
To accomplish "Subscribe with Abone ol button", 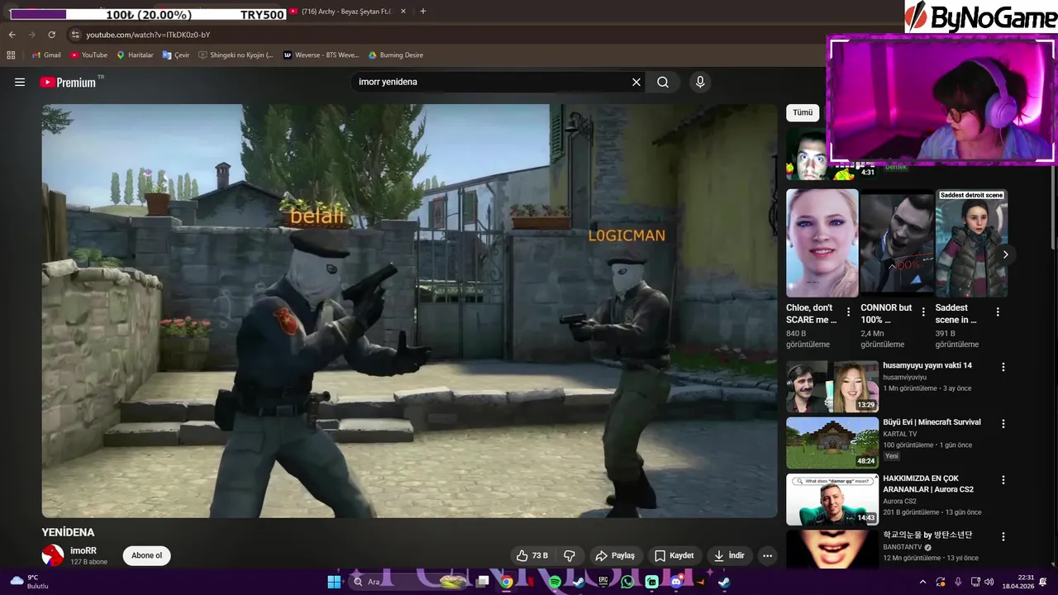I will [x=147, y=555].
